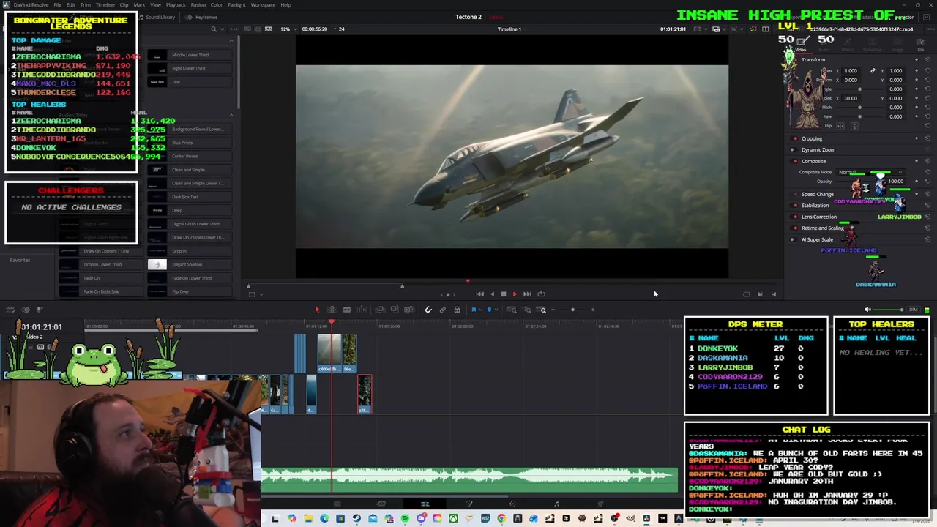Screen dimensions: 937x527
Task: Select the Middle Lower Third title
Action: tap(190, 55)
